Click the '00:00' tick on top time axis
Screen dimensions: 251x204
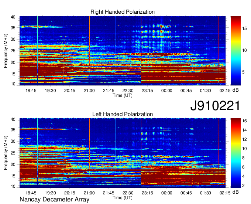click(x=166, y=91)
